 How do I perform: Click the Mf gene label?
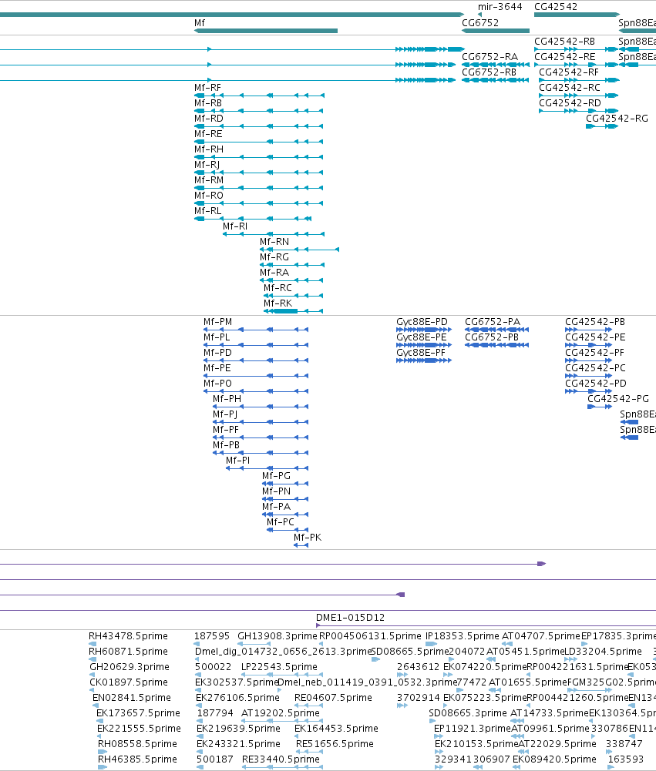click(200, 23)
